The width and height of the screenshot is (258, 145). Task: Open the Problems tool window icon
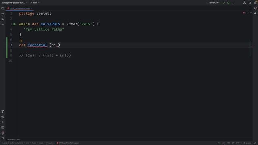[3, 133]
